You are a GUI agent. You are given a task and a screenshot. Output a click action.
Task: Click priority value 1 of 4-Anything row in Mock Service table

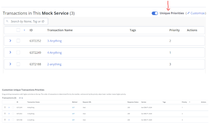pyautogui.click(x=170, y=52)
